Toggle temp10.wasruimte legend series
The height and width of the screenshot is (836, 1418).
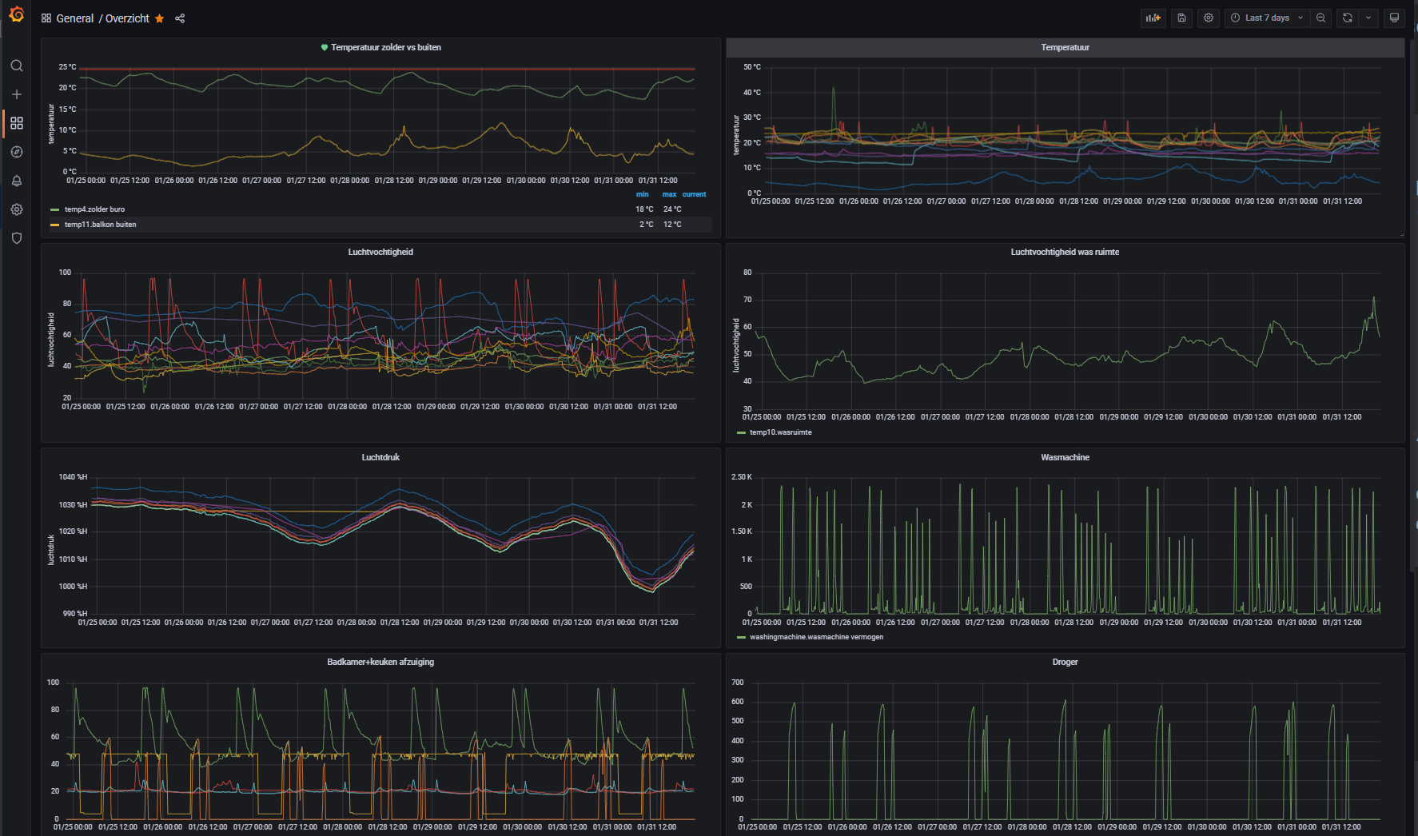coord(780,432)
